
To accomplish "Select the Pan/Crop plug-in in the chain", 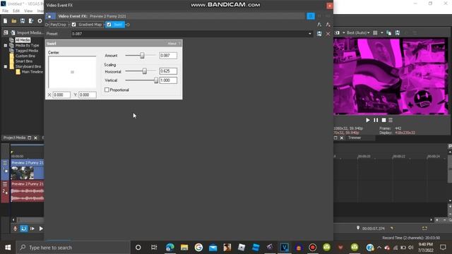I will pos(59,25).
